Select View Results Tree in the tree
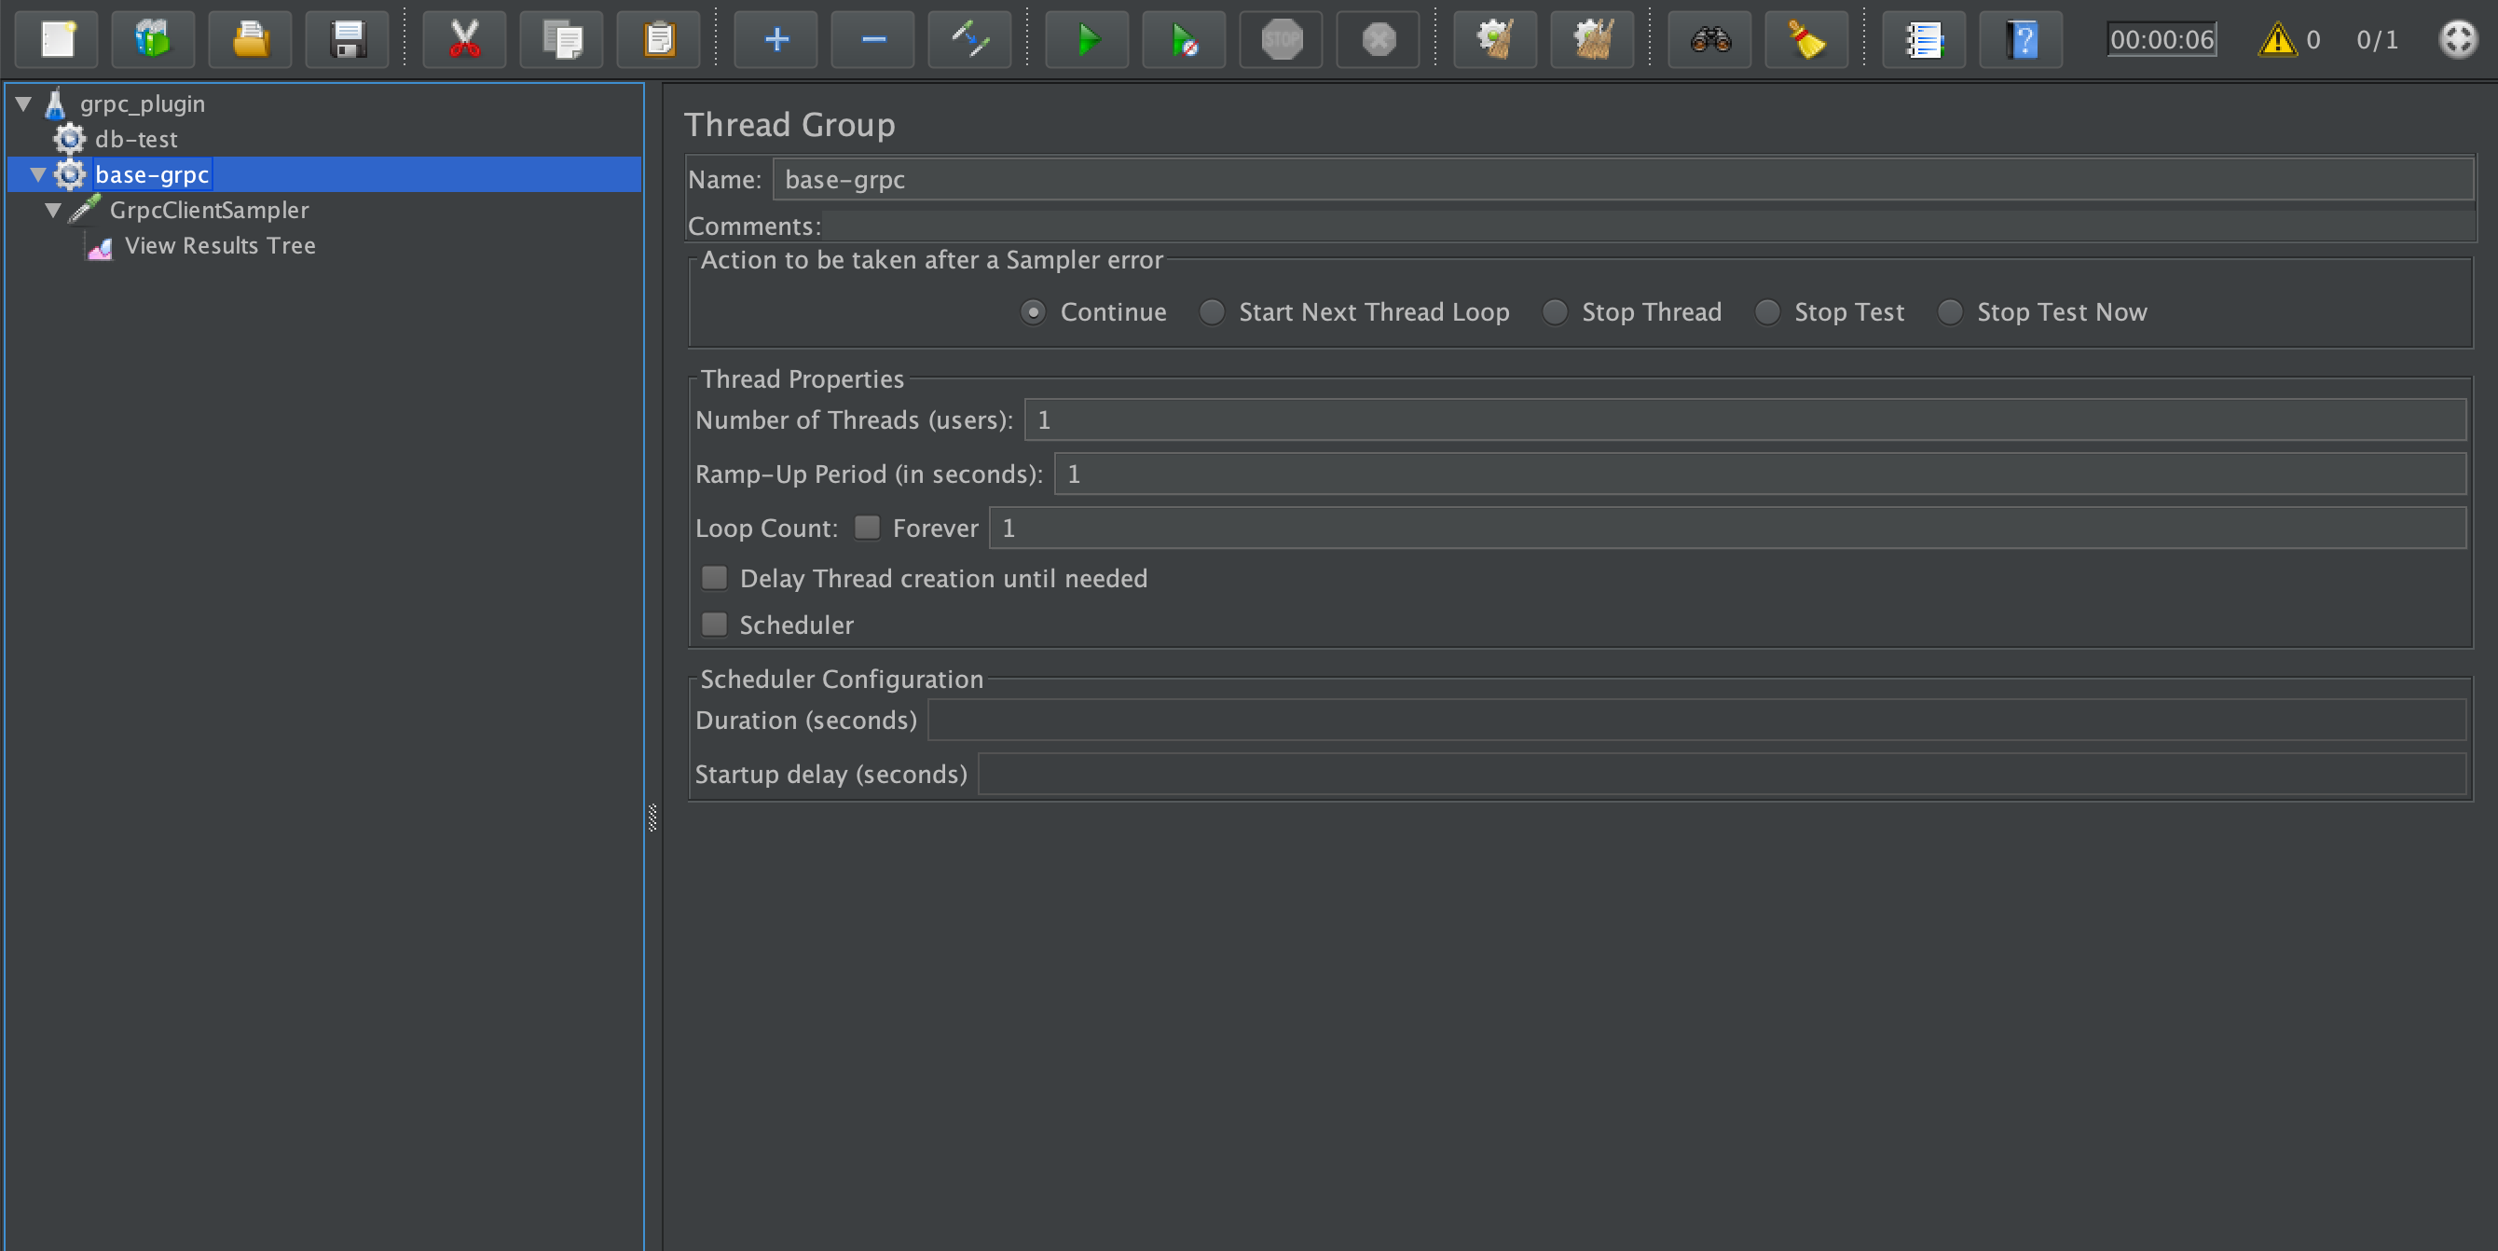The height and width of the screenshot is (1251, 2498). (219, 246)
